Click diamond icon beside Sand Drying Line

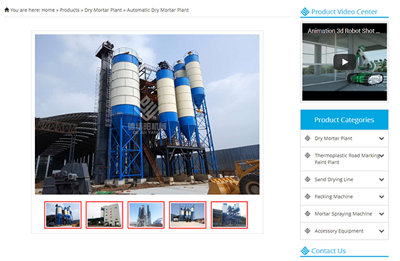pyautogui.click(x=307, y=180)
